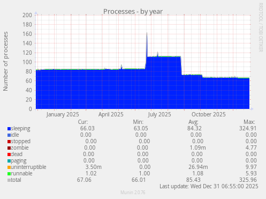This screenshot has width=266, height=199.
Task: Click the paging legend teal swatch
Action: click(x=9, y=161)
